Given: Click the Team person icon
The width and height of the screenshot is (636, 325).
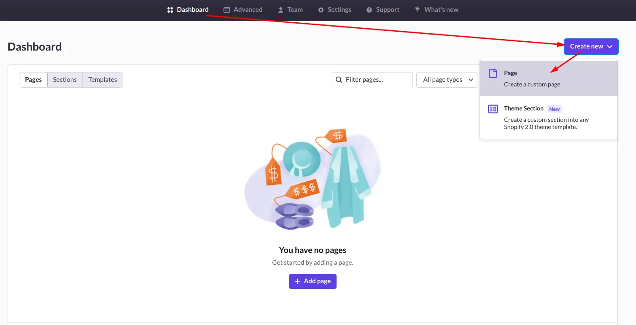Looking at the screenshot, I should tap(280, 10).
